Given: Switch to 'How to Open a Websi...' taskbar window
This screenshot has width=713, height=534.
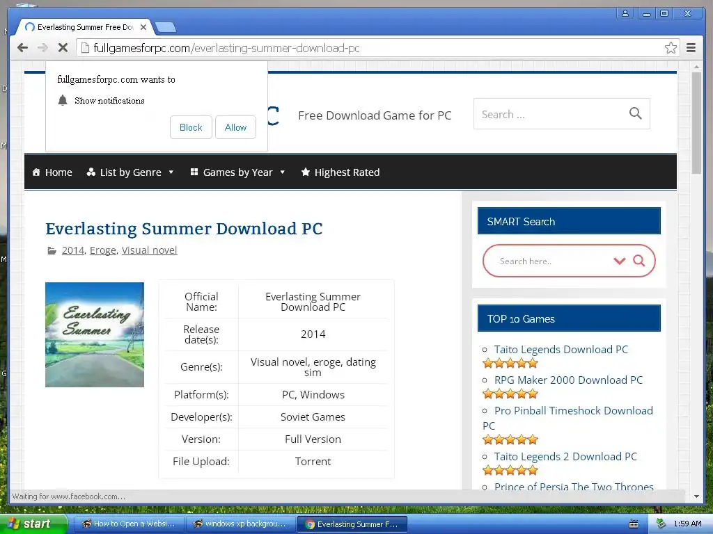Looking at the screenshot, I should click(x=129, y=524).
